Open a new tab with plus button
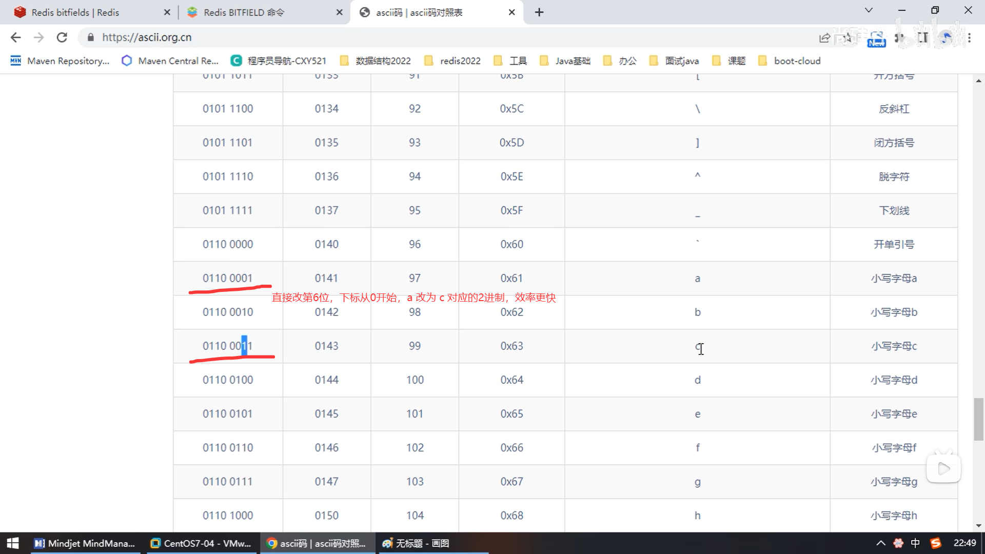 tap(539, 12)
